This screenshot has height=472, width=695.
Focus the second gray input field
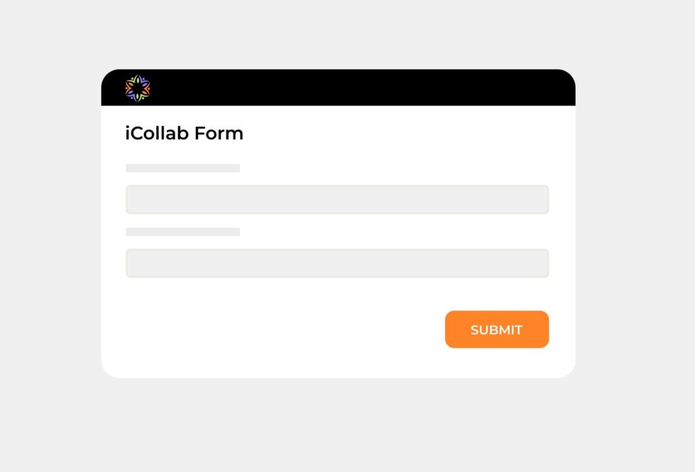click(337, 263)
